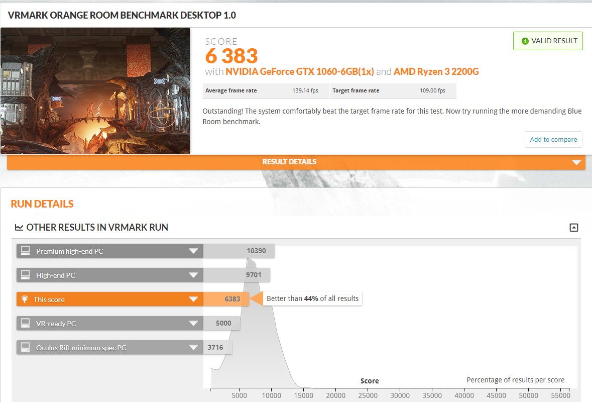
Task: Expand Oculus Rift minimum spec PC arrow
Action: coord(193,348)
